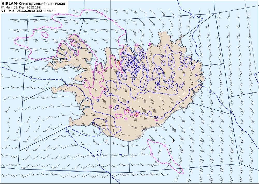Click the FL025 flight level label
Screen dimensions: 259x184
[x=60, y=4]
